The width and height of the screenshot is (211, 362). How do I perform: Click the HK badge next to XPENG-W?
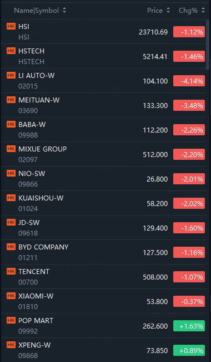pyautogui.click(x=11, y=344)
